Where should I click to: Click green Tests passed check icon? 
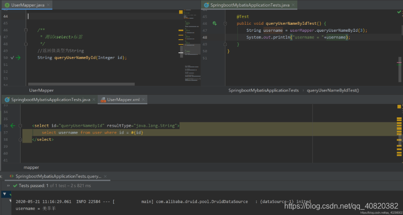(15, 186)
